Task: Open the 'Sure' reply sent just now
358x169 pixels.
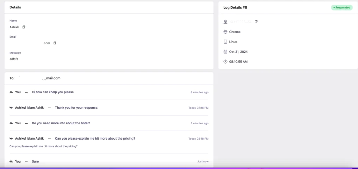Action: click(109, 161)
